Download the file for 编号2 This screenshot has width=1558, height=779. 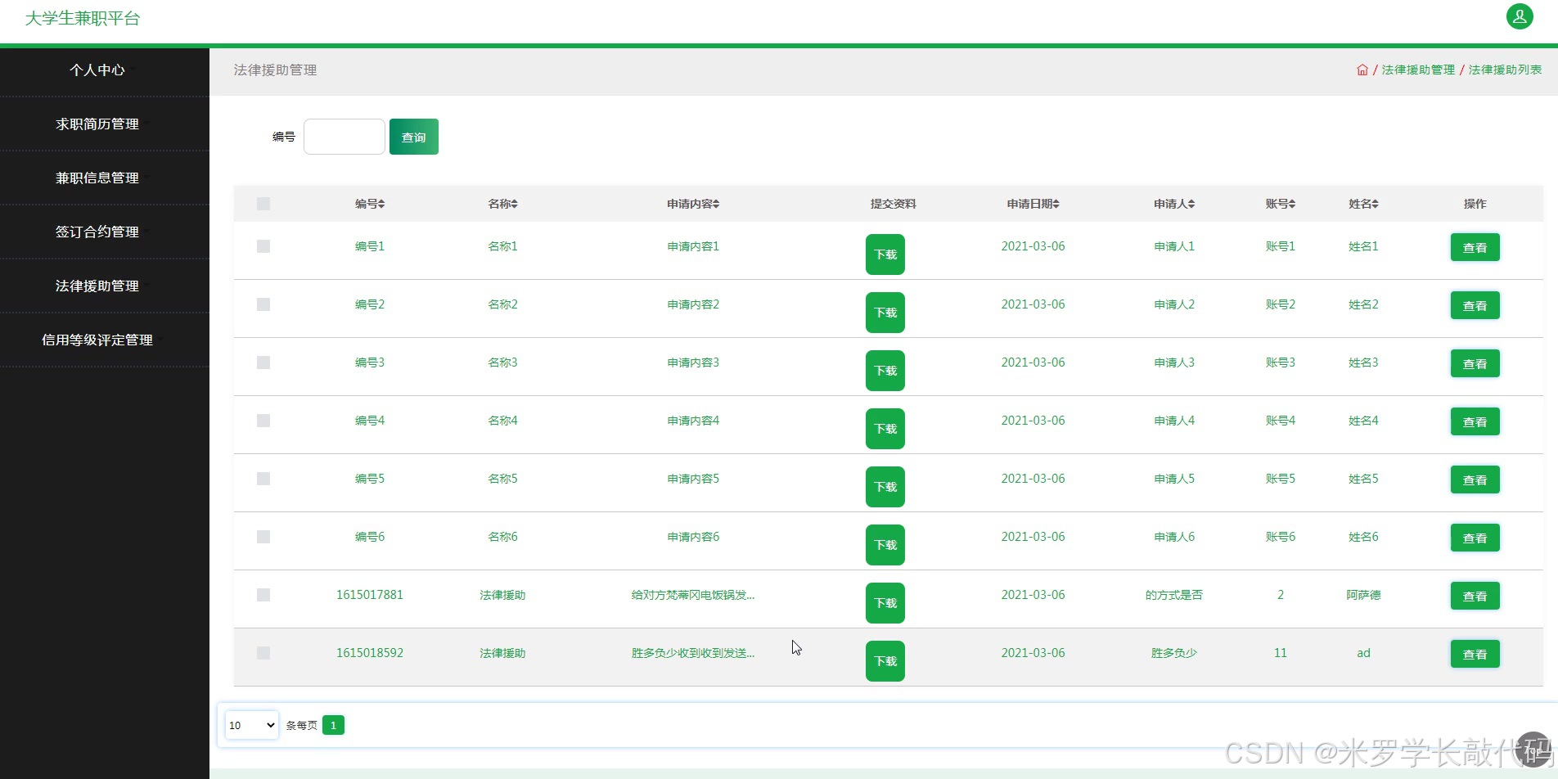pos(885,313)
